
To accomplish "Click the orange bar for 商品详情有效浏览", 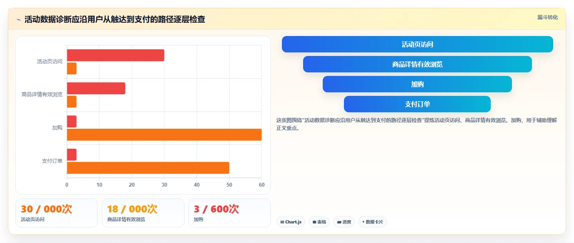I will pos(71,102).
